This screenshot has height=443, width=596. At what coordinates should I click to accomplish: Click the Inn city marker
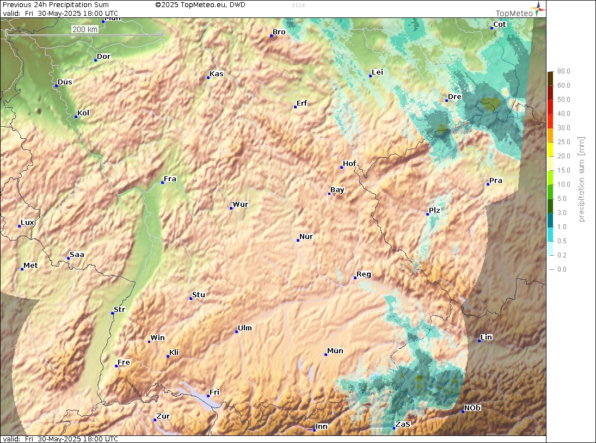click(x=315, y=430)
